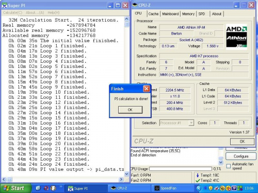Click the Configure button in SpeedFan
This screenshot has width=258, height=193.
[x=241, y=156]
